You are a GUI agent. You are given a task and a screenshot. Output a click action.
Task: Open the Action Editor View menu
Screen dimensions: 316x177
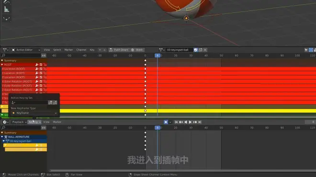[x=47, y=50]
